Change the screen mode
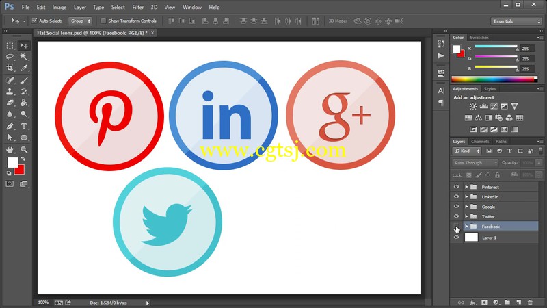Image resolution: width=547 pixels, height=308 pixels. coord(24,183)
